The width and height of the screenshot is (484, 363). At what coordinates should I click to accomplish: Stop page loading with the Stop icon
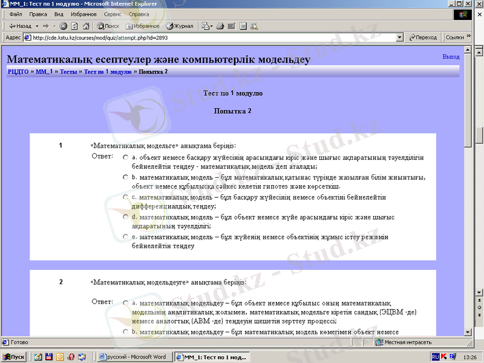pyautogui.click(x=64, y=26)
